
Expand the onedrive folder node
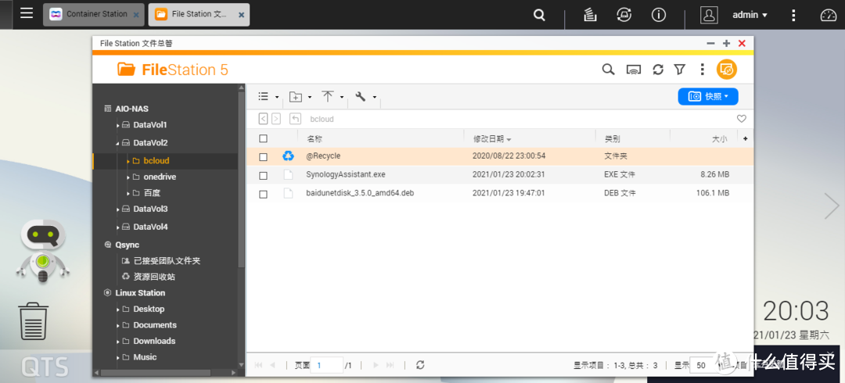(x=128, y=177)
